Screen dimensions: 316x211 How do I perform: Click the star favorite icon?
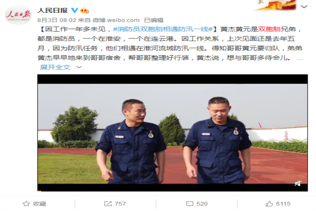(26, 204)
